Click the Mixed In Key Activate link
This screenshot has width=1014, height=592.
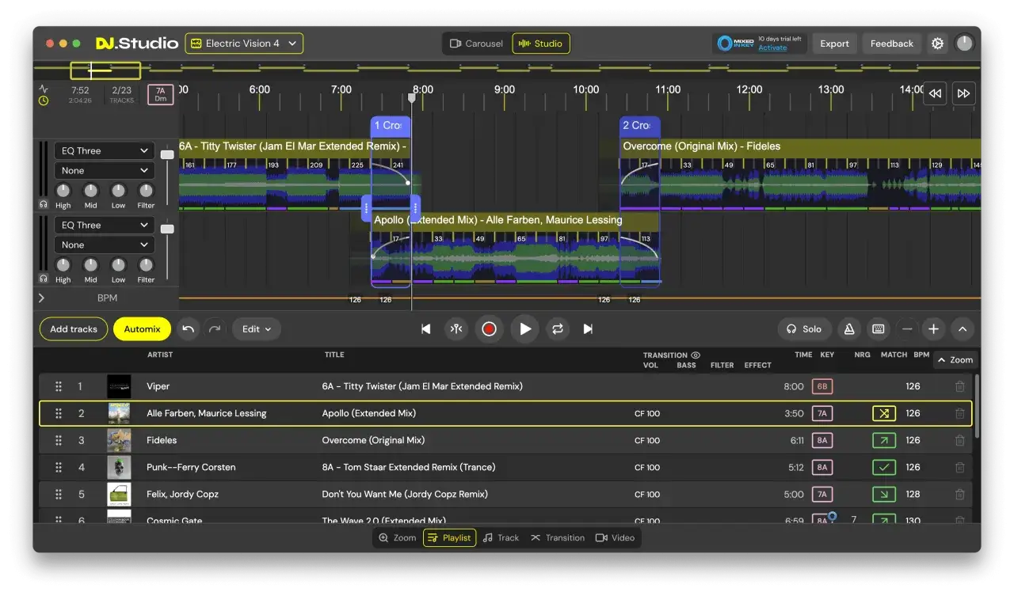pyautogui.click(x=772, y=47)
